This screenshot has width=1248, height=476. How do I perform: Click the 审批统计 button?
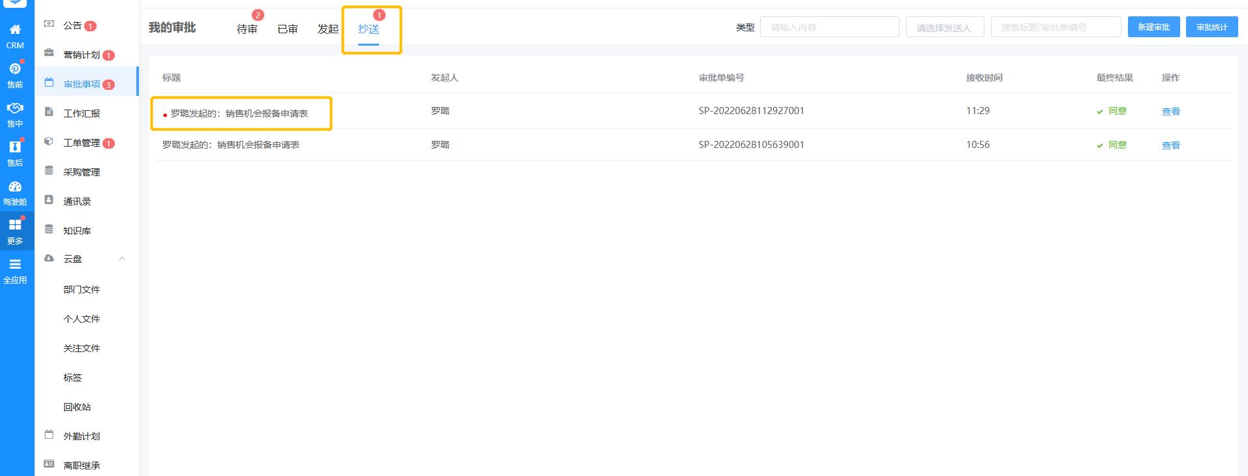(x=1211, y=27)
